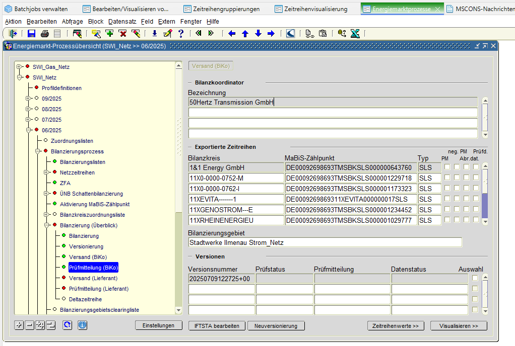Click the blue info icon below tree

click(x=82, y=325)
